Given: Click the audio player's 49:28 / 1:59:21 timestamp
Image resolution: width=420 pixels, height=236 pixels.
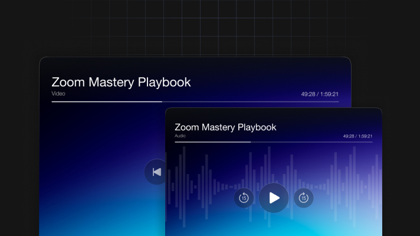Looking at the screenshot, I should tap(357, 136).
